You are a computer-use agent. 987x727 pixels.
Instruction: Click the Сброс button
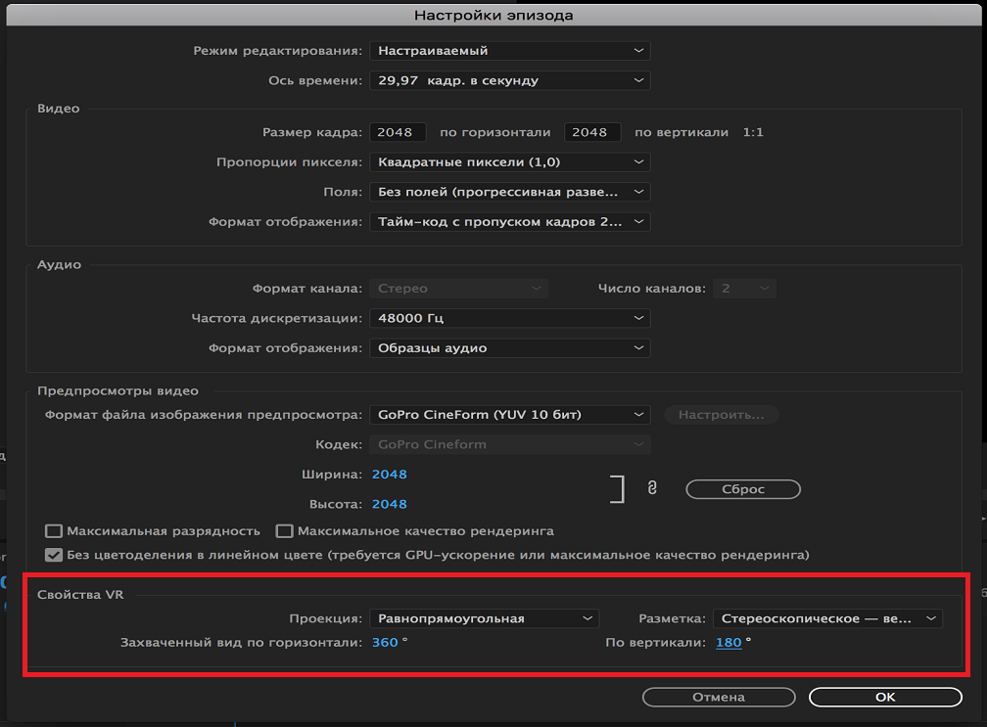tap(743, 489)
